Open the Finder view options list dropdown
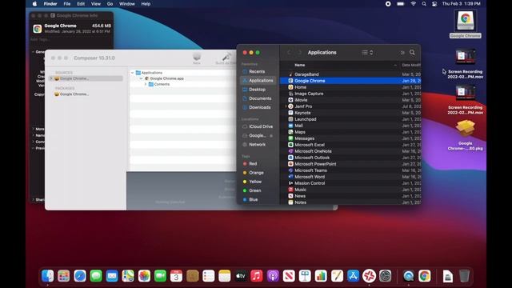This screenshot has height=288, width=512. click(x=367, y=53)
